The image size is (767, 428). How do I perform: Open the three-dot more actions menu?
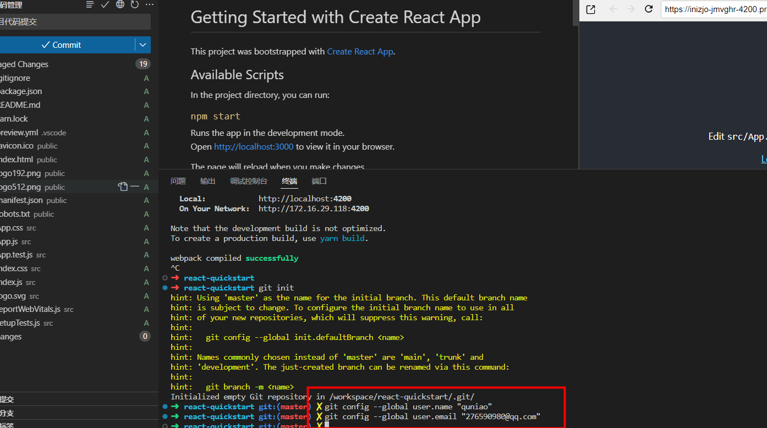pyautogui.click(x=149, y=4)
